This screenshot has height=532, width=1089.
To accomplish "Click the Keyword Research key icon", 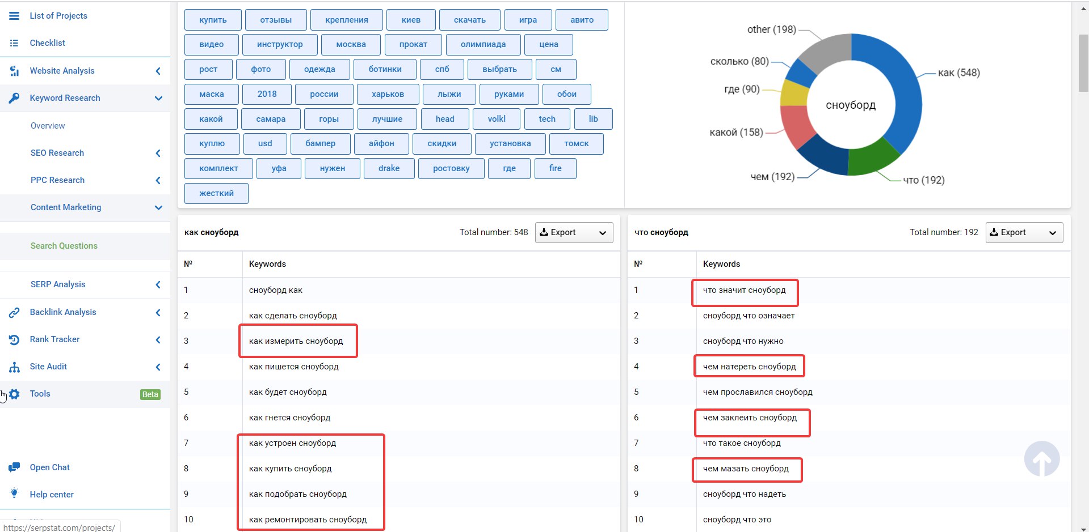I will click(x=14, y=98).
